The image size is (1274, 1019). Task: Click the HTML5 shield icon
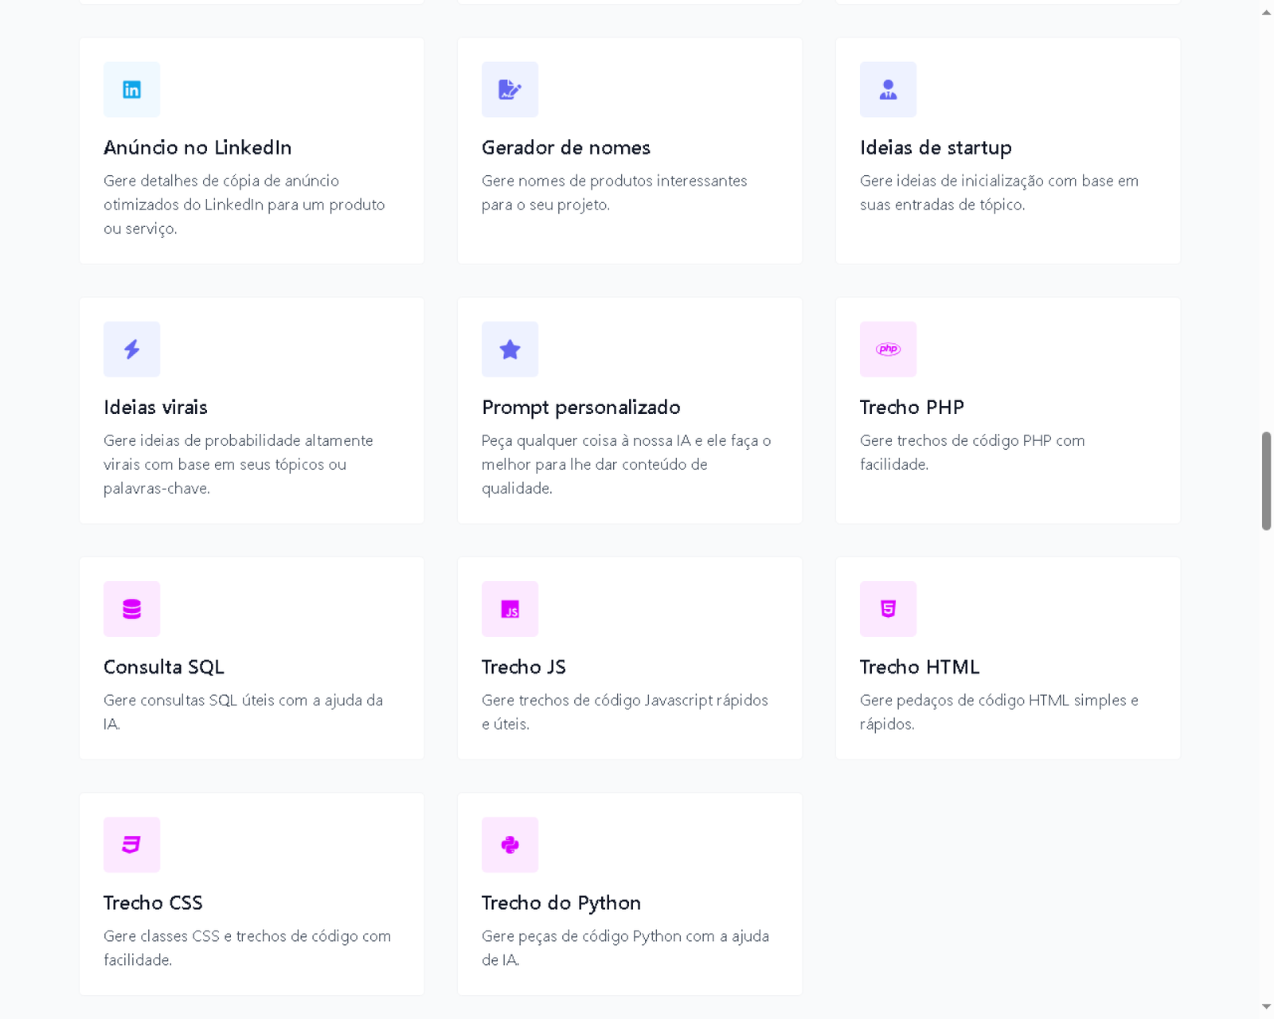888,609
